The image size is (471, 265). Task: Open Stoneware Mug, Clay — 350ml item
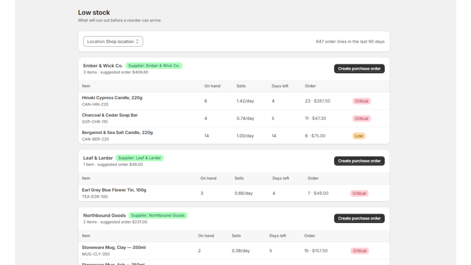(x=114, y=247)
